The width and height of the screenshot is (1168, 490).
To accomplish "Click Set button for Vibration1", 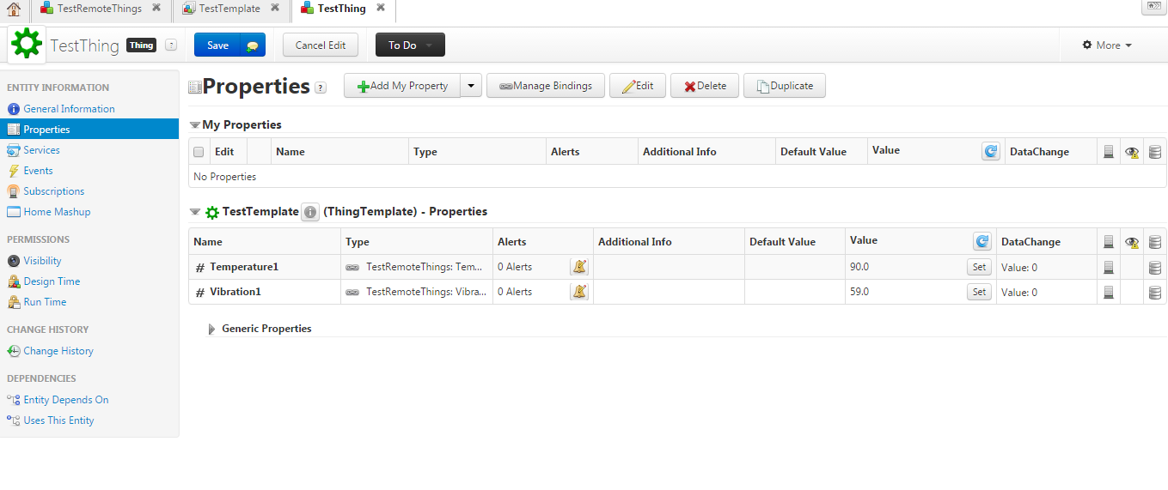I will tap(979, 292).
